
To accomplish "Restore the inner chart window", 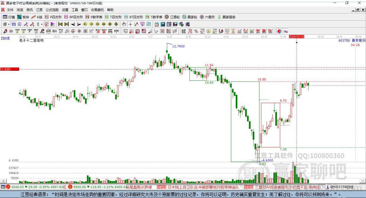I will pos(358,10).
